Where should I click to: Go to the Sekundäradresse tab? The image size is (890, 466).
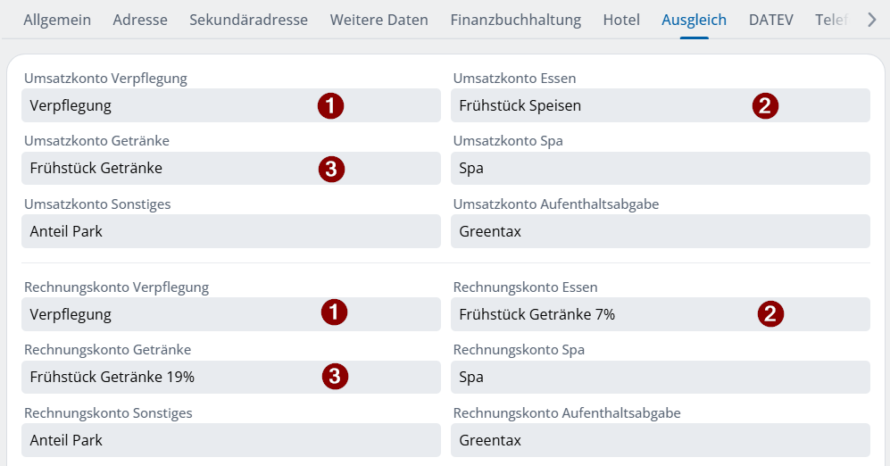[248, 20]
